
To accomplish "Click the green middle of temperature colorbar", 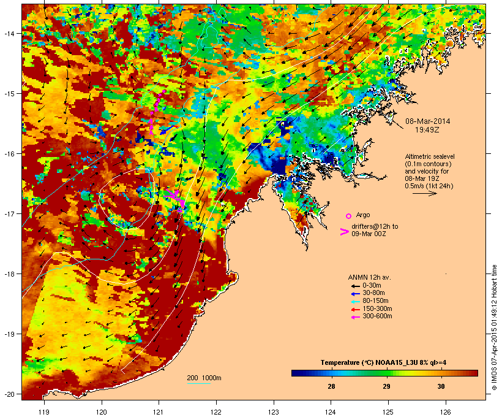I will coord(385,373).
